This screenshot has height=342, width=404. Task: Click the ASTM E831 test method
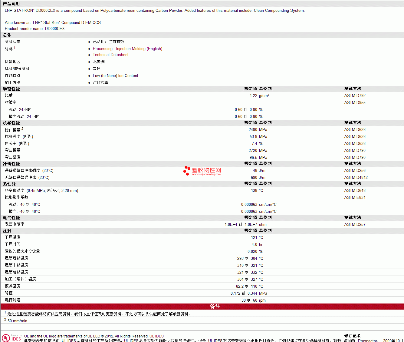tap(355, 198)
